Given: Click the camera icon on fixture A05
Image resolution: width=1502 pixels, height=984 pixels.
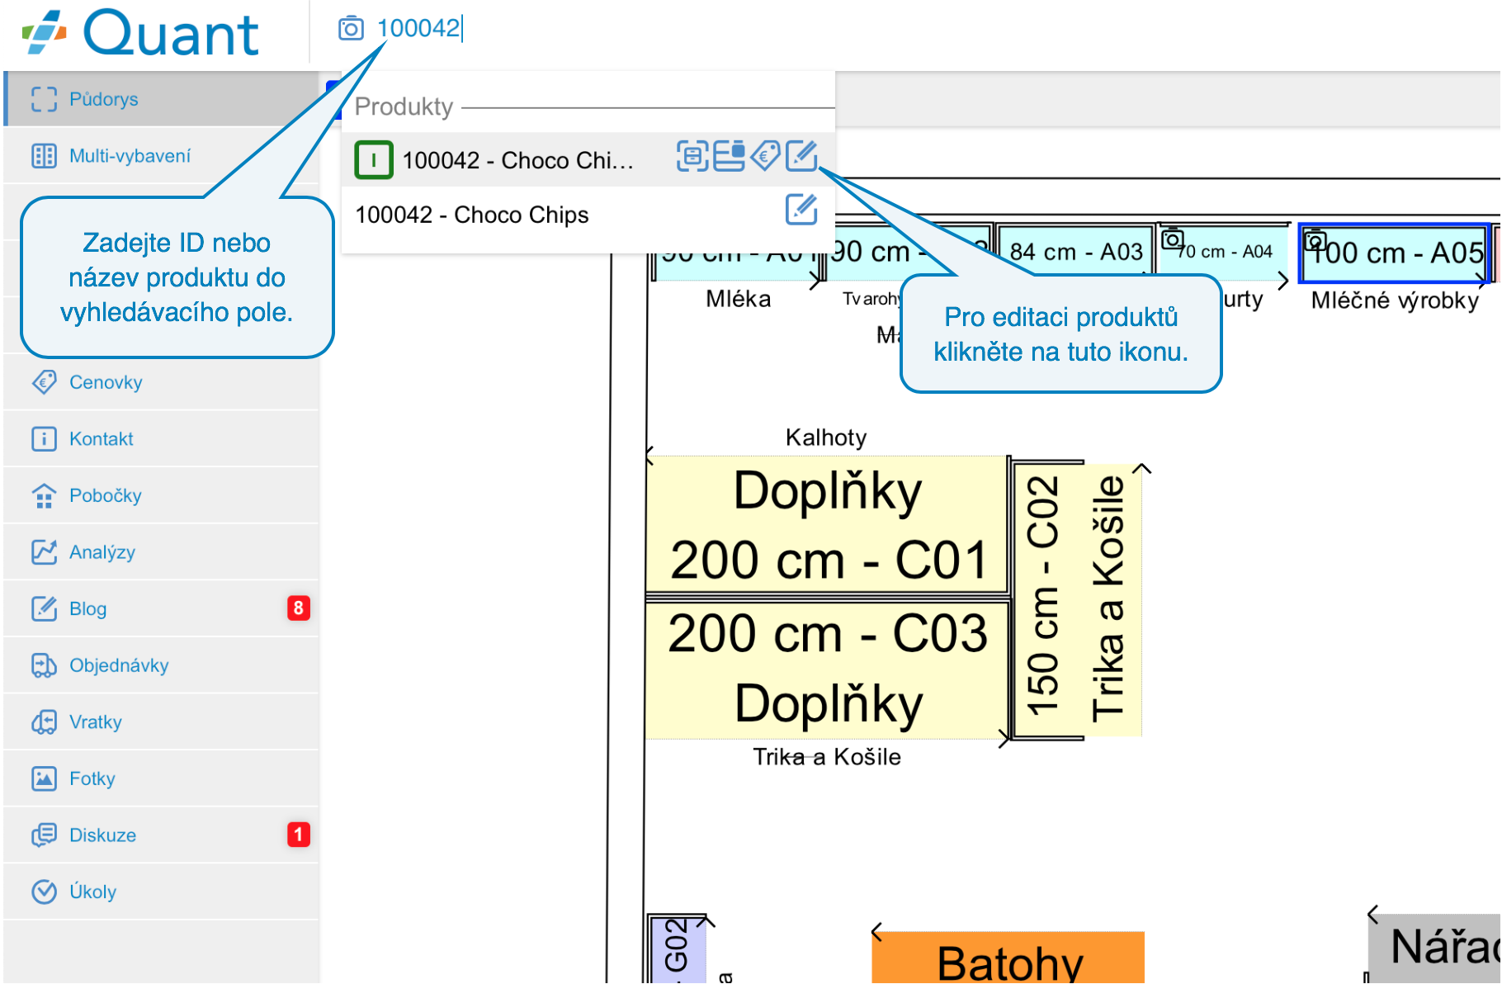Looking at the screenshot, I should coord(1315,240).
